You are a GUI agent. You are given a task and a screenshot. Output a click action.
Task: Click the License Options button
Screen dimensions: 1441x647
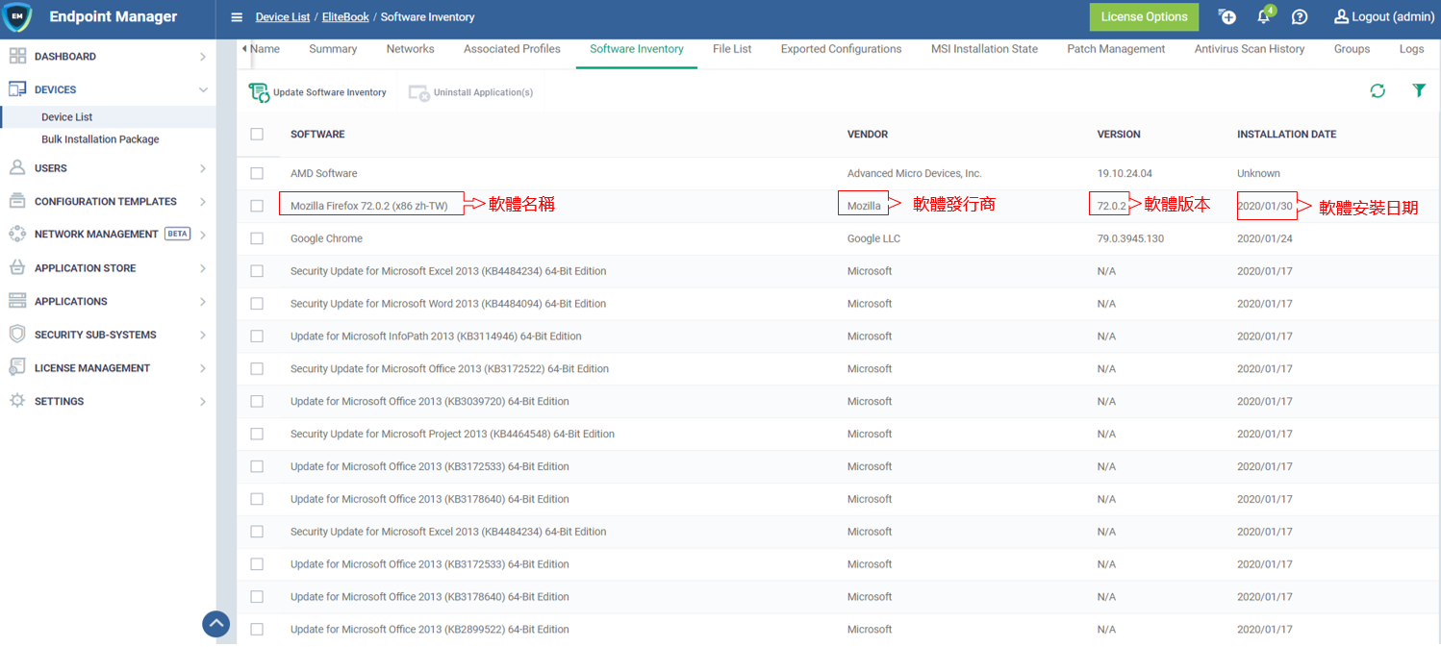point(1145,17)
